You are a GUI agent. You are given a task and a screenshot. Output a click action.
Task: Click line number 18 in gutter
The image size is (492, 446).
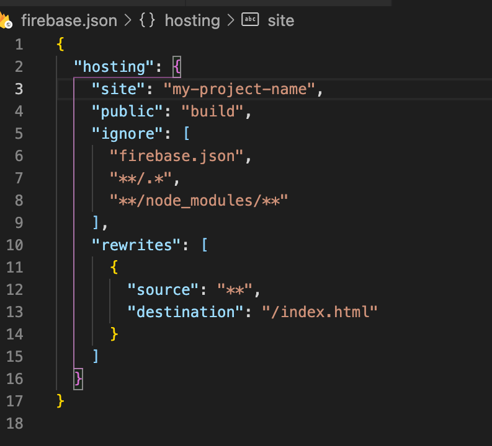(x=15, y=423)
